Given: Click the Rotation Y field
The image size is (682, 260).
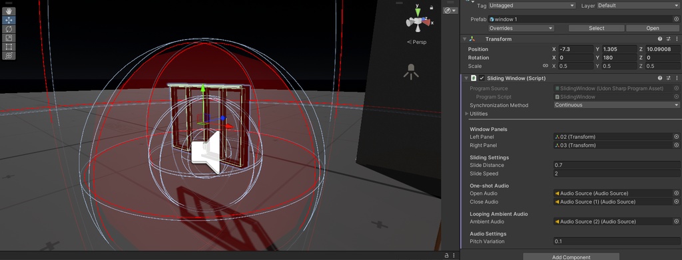Looking at the screenshot, I should [x=619, y=58].
